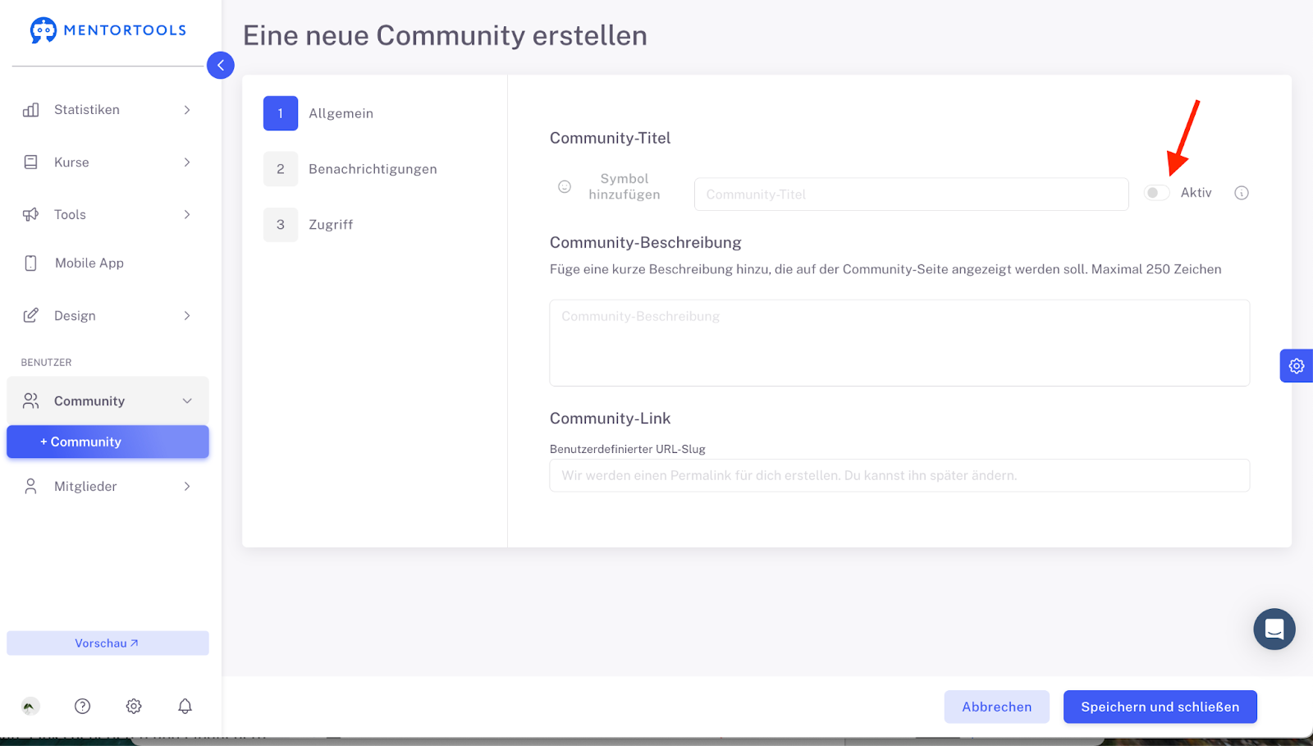This screenshot has width=1313, height=746.
Task: Click the page title Eine neue Community erstellen
Action: pyautogui.click(x=445, y=35)
